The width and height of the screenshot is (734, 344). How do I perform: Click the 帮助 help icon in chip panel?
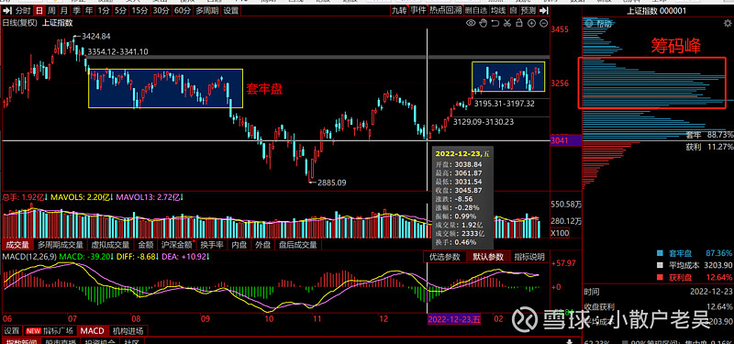click(x=588, y=24)
